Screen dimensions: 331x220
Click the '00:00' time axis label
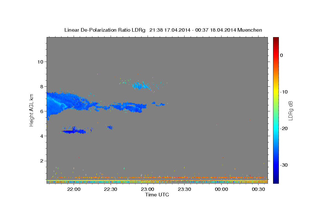pyautogui.click(x=221, y=189)
